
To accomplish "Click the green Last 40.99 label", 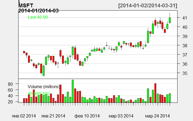I will 38,17.
